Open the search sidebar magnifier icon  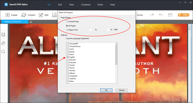coord(3,52)
